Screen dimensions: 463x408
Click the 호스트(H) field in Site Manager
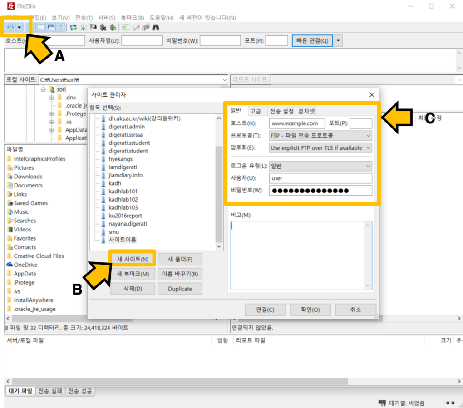[297, 123]
